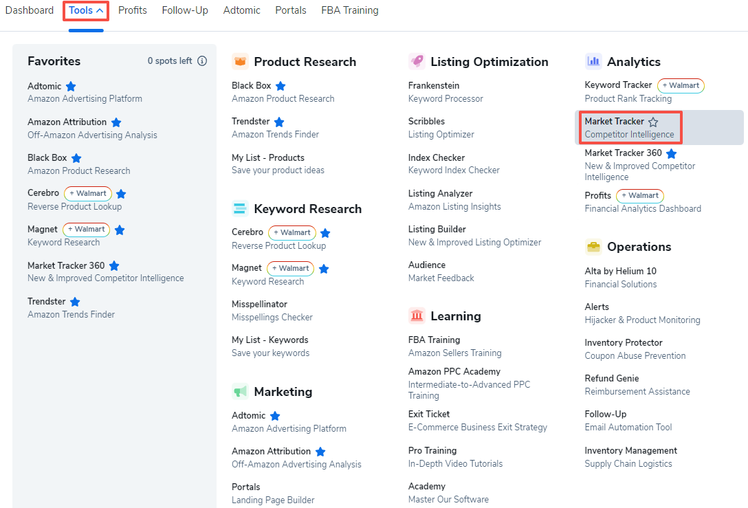Open Listing Builder under Listing Optimization
This screenshot has height=508, width=748.
coord(437,230)
